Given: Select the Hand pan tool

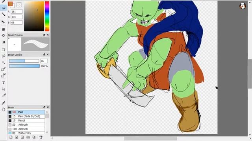Looking at the screenshot, I should tap(4, 109).
